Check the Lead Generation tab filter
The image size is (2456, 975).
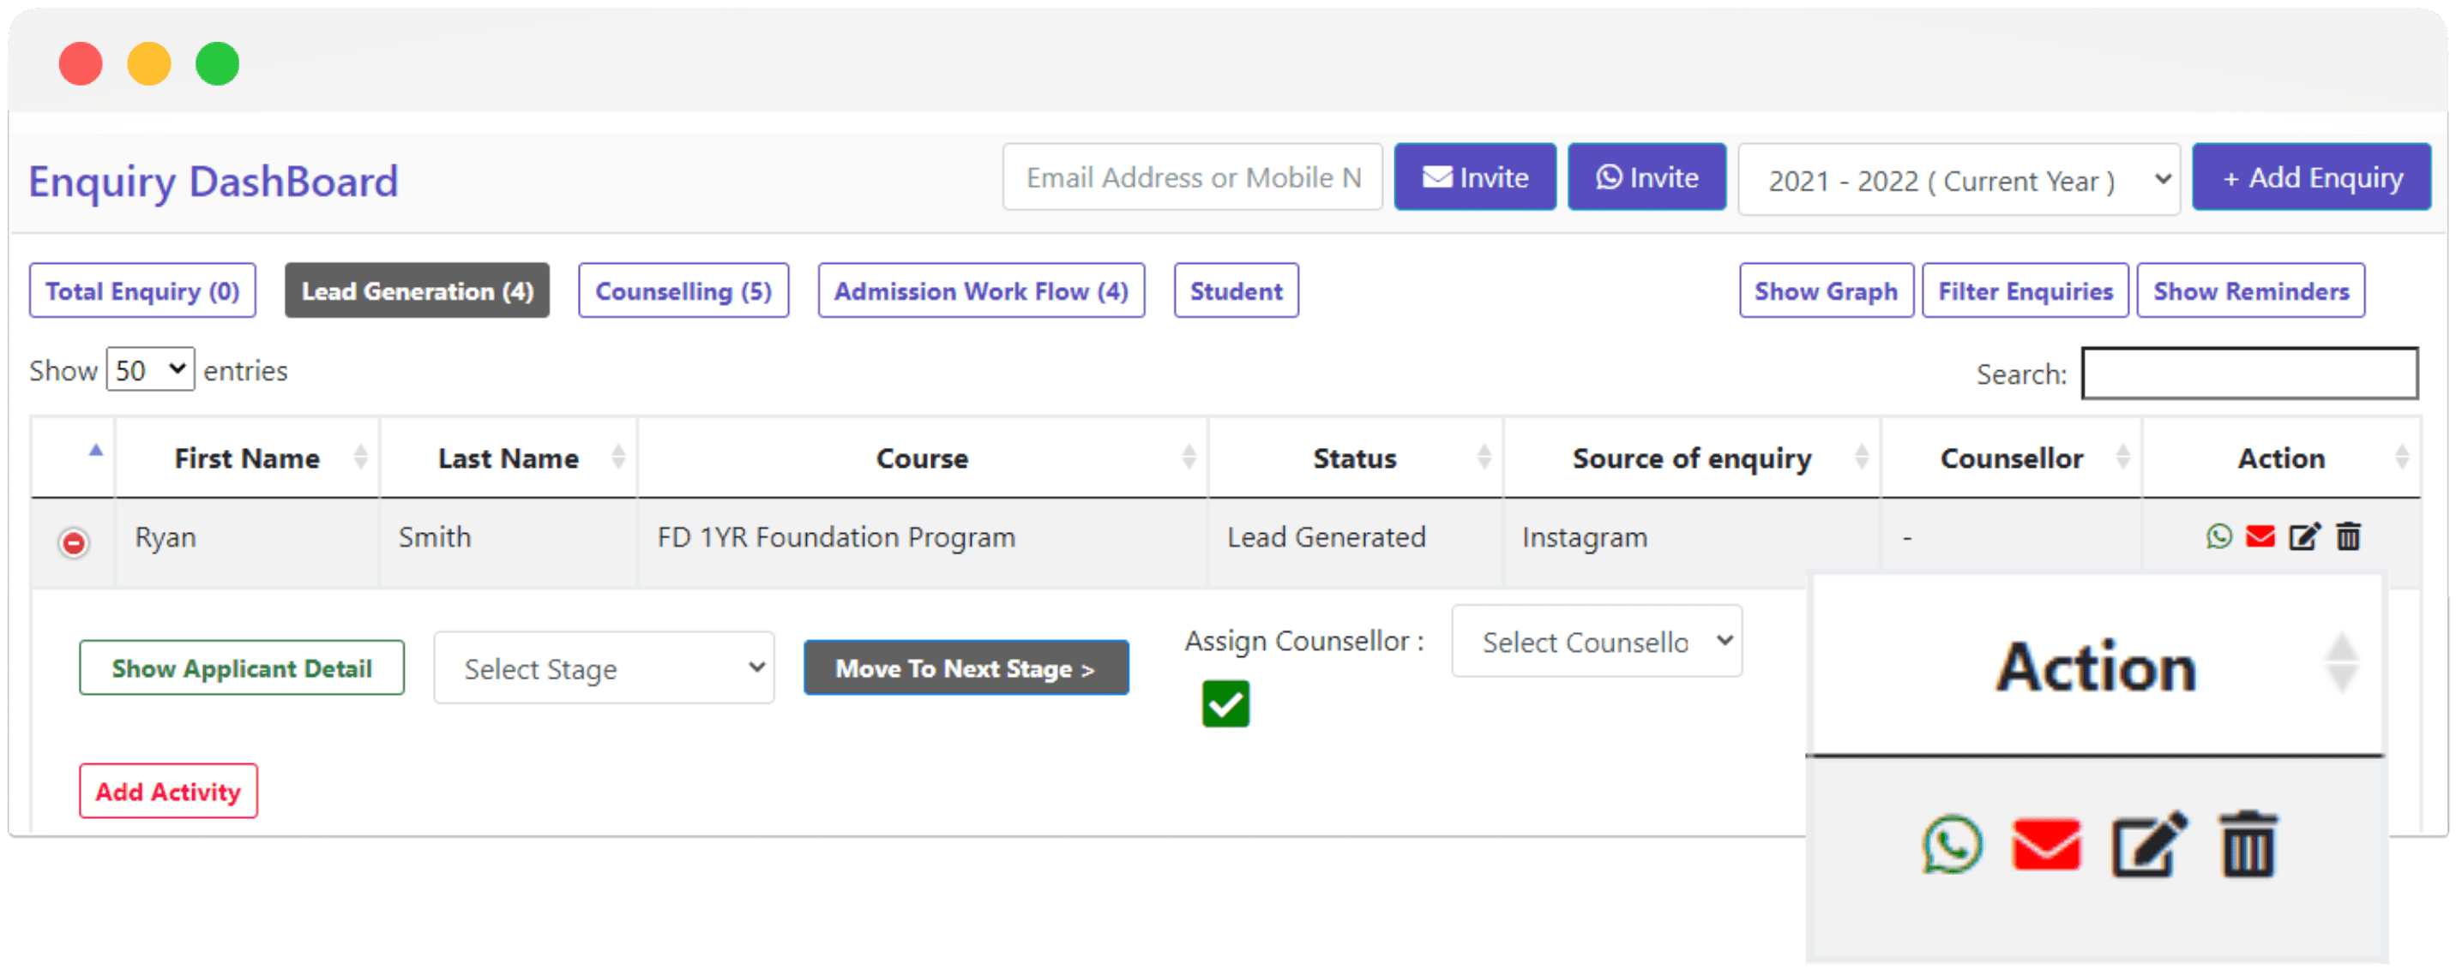(x=418, y=291)
